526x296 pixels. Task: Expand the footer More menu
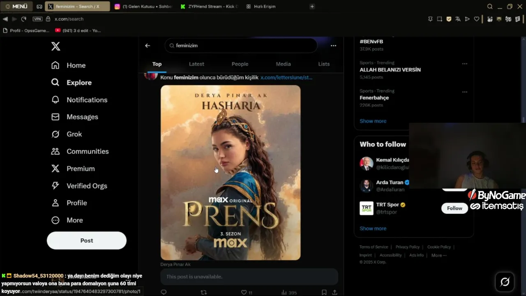(x=439, y=255)
